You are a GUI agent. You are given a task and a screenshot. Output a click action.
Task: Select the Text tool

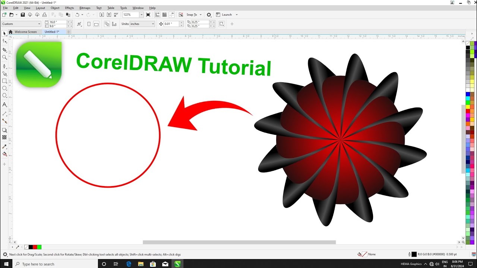(x=4, y=105)
